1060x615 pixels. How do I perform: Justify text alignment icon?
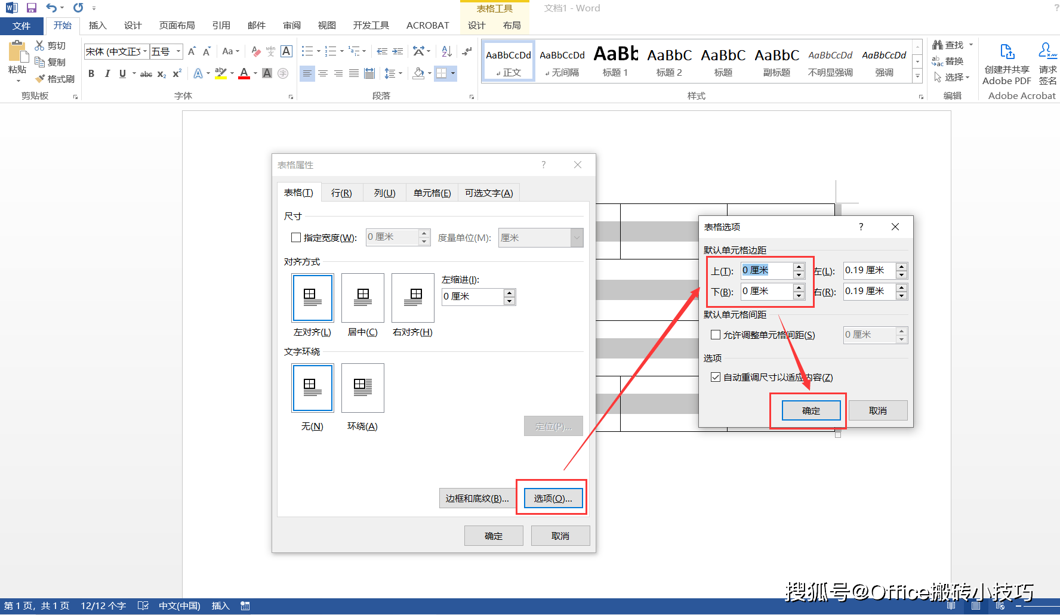(354, 73)
